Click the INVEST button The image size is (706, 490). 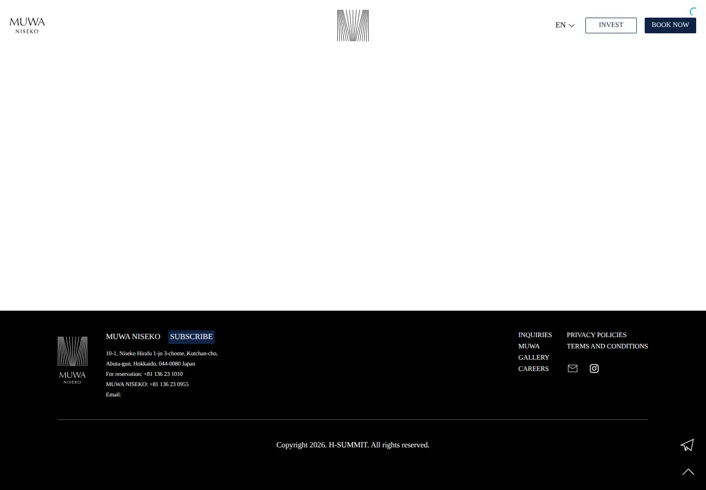tap(611, 25)
